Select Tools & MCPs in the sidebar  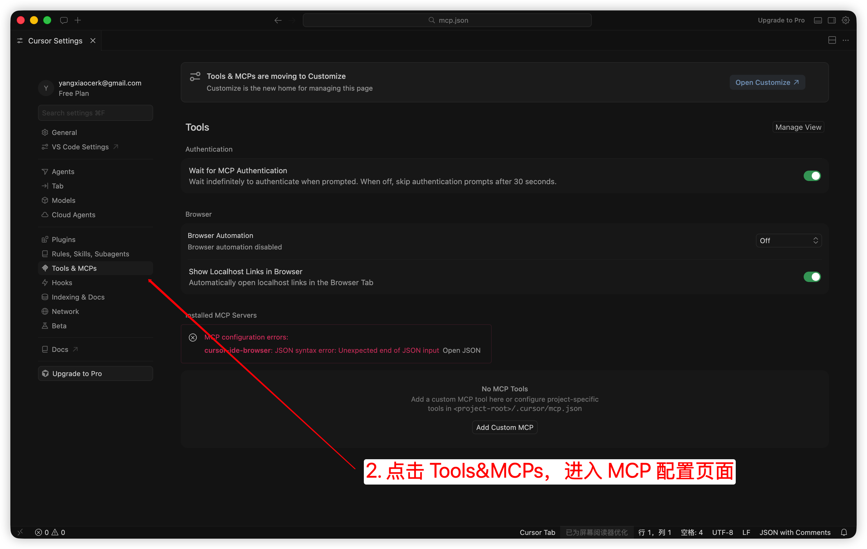pos(95,268)
